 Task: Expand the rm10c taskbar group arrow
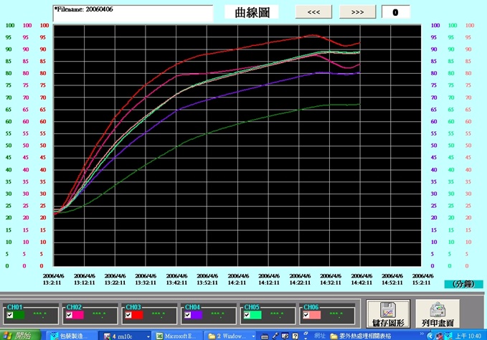[x=148, y=336]
